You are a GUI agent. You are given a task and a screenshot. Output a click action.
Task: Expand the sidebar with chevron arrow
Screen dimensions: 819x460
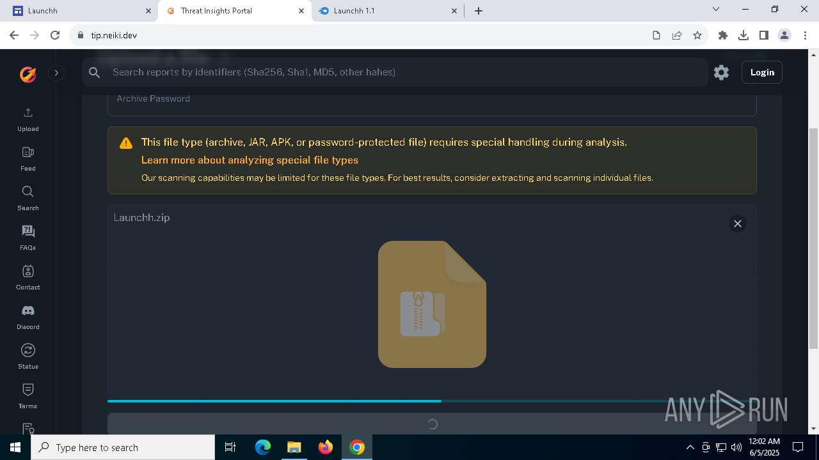click(x=56, y=73)
